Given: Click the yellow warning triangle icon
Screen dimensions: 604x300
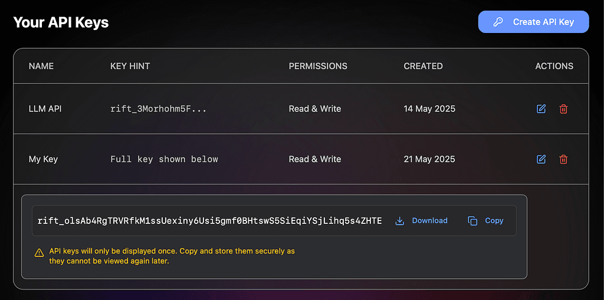Looking at the screenshot, I should pos(39,253).
